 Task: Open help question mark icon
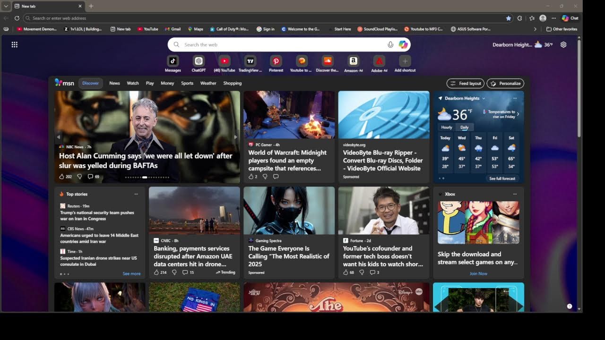(x=570, y=306)
